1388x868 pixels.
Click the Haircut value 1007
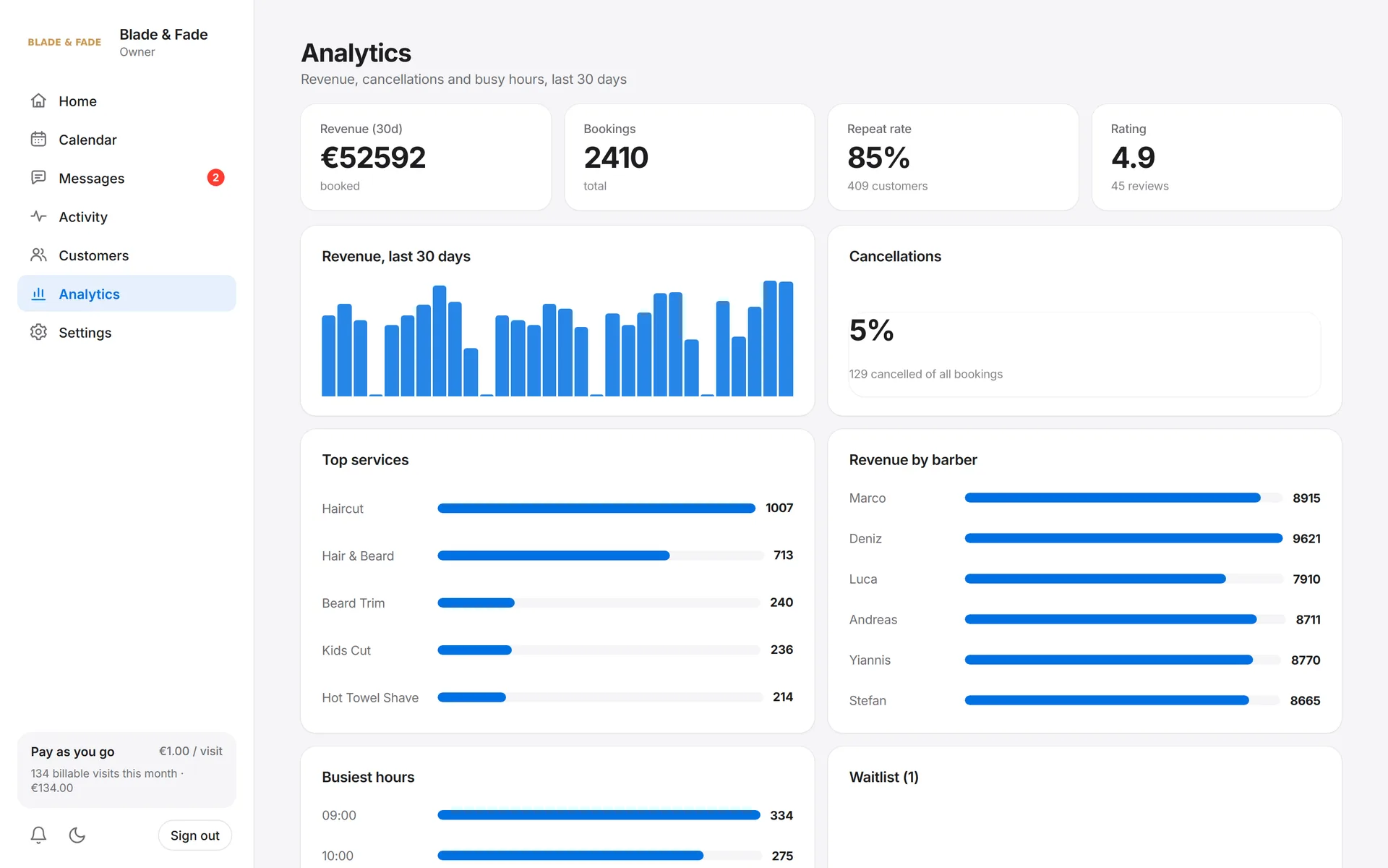pos(779,508)
